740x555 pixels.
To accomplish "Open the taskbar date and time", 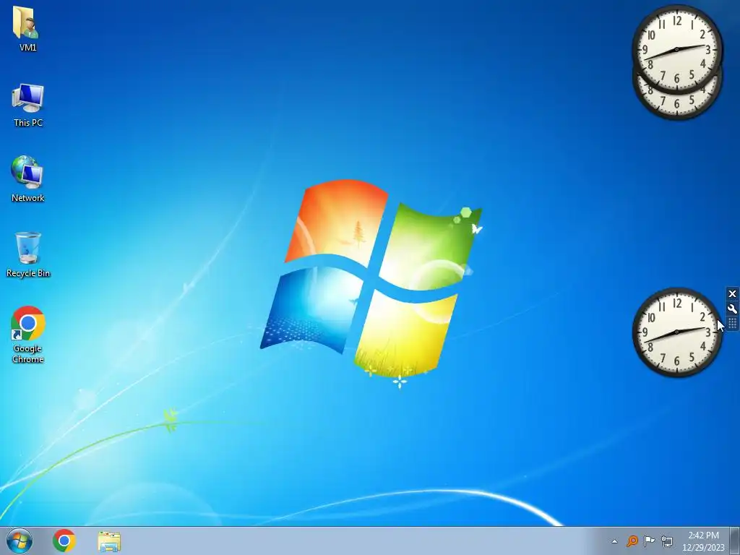I will coord(703,541).
